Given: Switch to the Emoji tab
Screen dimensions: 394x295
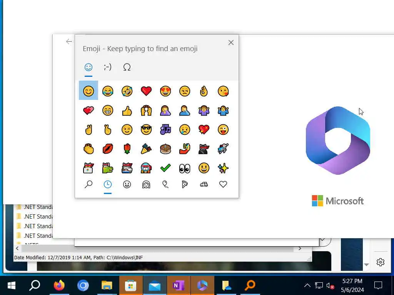Looking at the screenshot, I should tap(88, 67).
